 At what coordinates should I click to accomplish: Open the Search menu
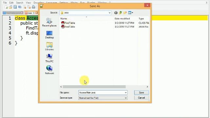(20, 3)
